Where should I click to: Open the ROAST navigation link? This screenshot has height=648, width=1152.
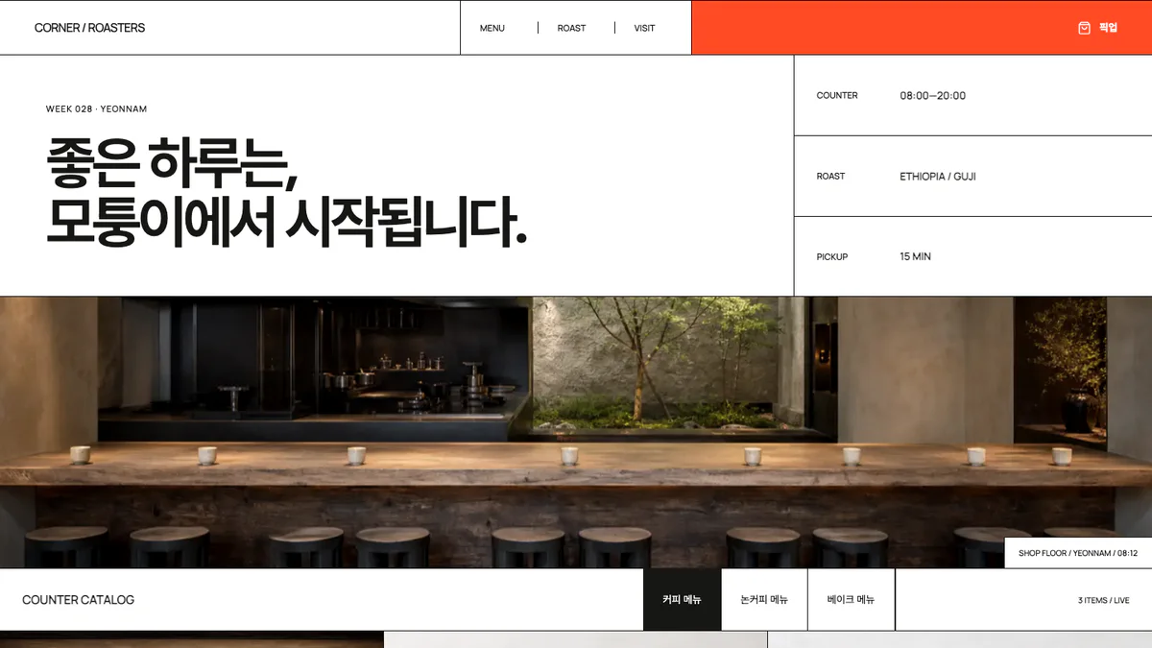click(x=571, y=28)
